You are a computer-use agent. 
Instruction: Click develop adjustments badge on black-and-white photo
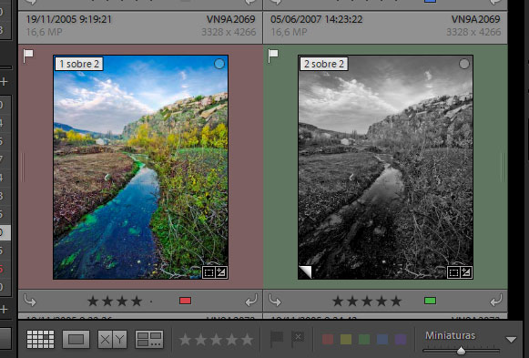coord(466,272)
